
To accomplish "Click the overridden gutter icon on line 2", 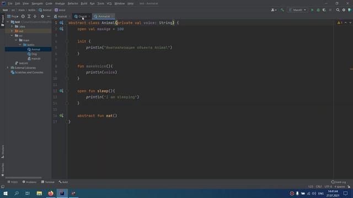I will [x=61, y=29].
